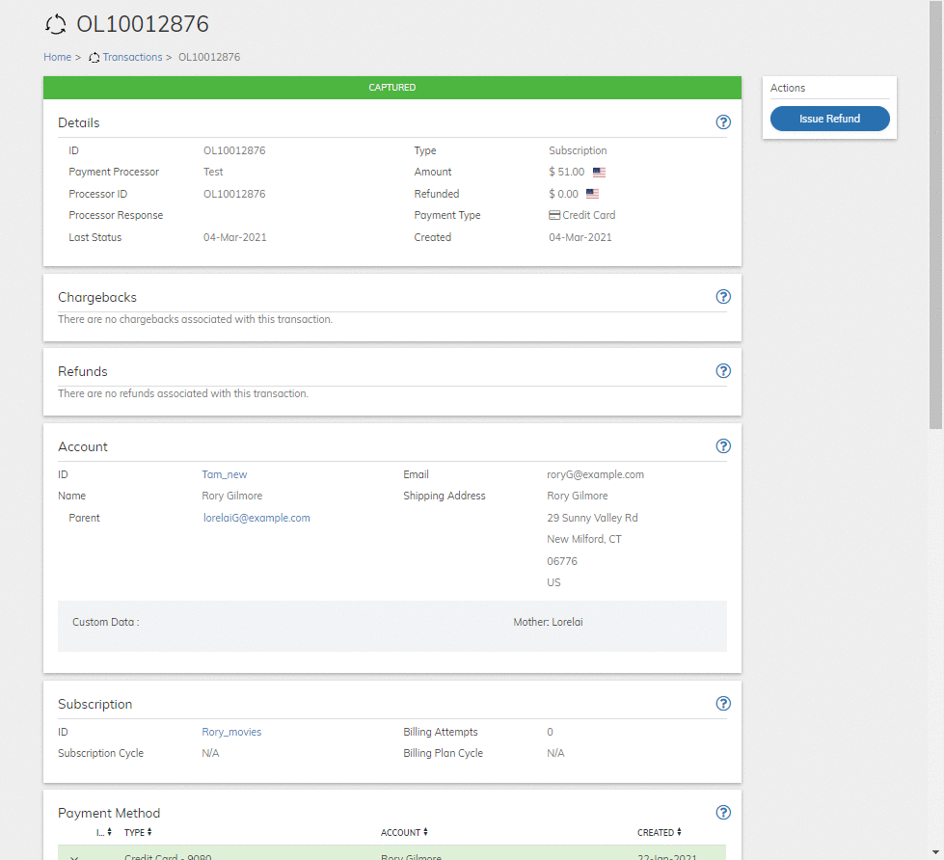This screenshot has width=944, height=860.
Task: Click the Billing Attempts value 0
Action: click(x=550, y=733)
